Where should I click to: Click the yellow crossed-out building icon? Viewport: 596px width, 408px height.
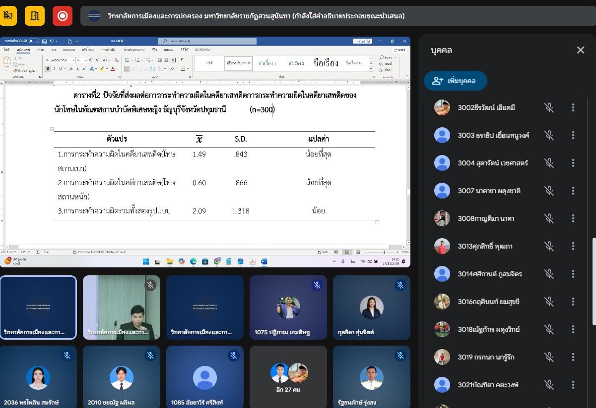point(7,16)
